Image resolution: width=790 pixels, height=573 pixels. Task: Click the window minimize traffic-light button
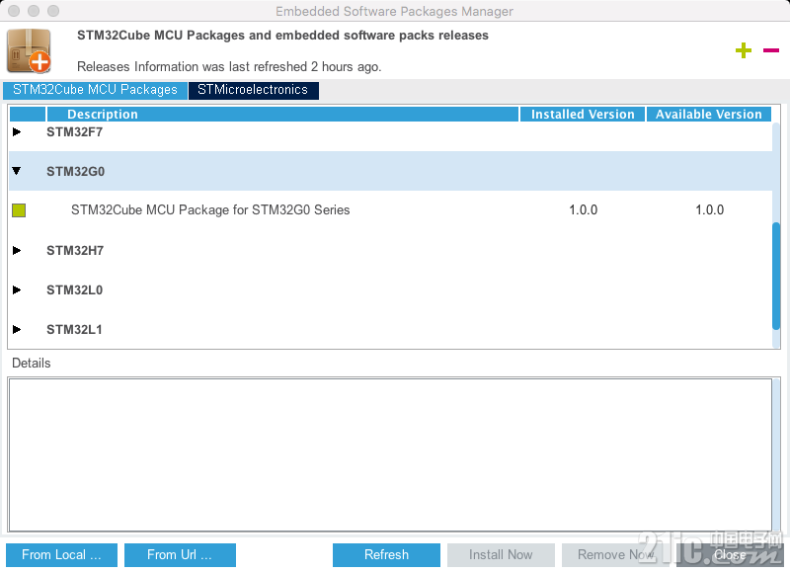click(x=34, y=11)
